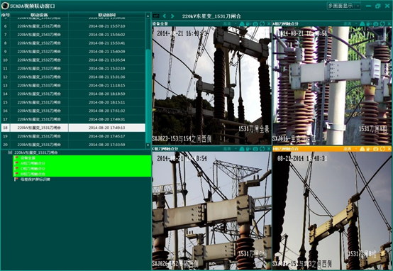Image resolution: width=393 pixels, height=271 pixels.
Task: Close the orange B相刀闸触点合 video pane
Action: pos(389,149)
